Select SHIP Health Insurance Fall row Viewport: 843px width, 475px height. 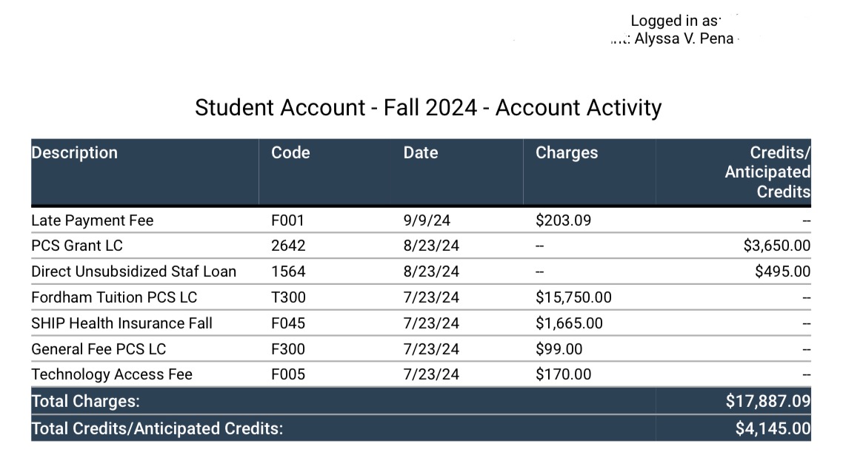pyautogui.click(x=121, y=323)
